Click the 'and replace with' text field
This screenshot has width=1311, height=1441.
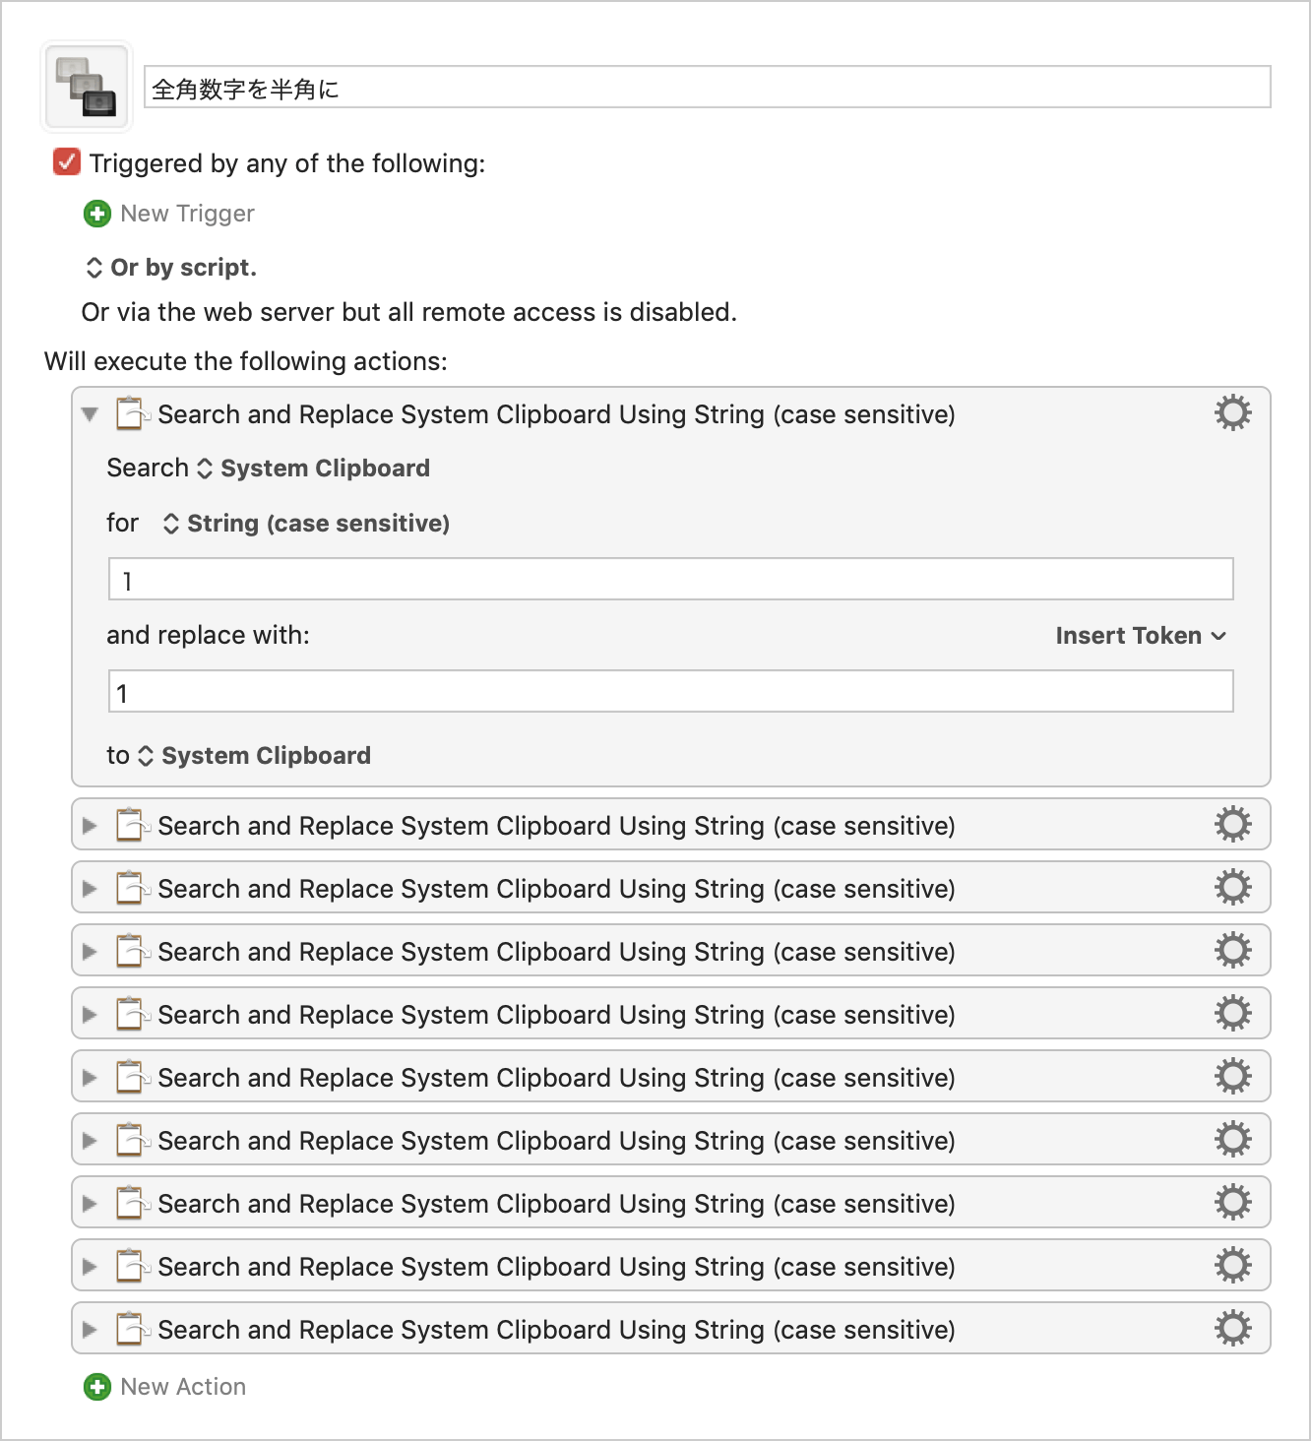pos(670,691)
